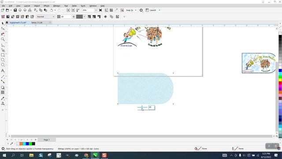
Task: Select the Crop tool in the toolbox
Action: (x=3, y=34)
